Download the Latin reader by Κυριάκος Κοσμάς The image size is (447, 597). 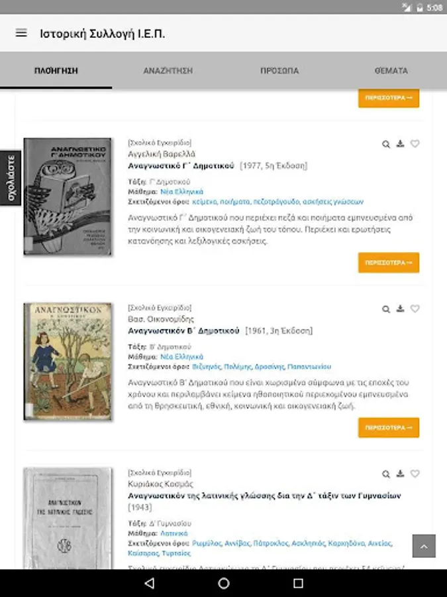pos(400,473)
